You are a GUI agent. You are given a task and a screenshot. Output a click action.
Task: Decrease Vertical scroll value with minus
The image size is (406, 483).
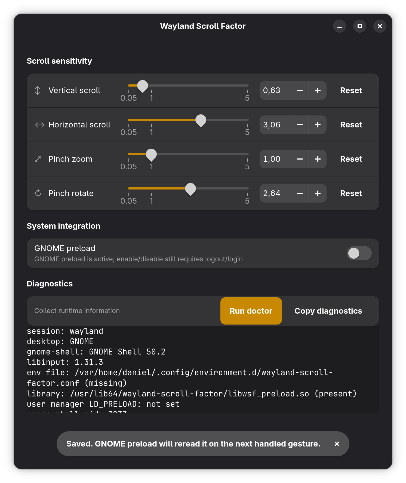coord(300,90)
